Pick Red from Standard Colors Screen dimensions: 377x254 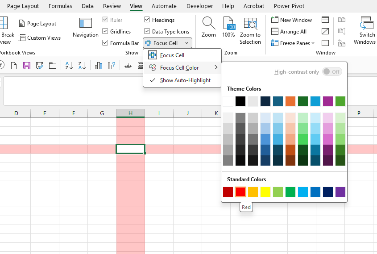click(x=240, y=192)
